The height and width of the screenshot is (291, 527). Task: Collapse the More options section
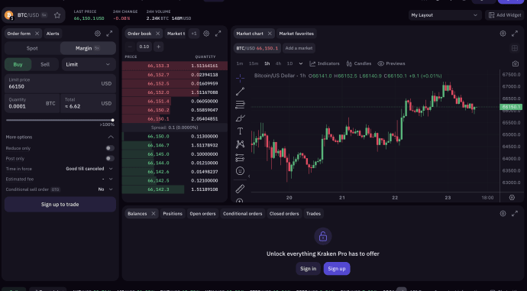[x=111, y=137]
